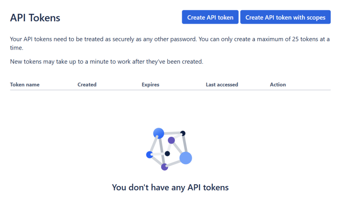Click the Created column header
This screenshot has width=357, height=205.
coord(87,84)
